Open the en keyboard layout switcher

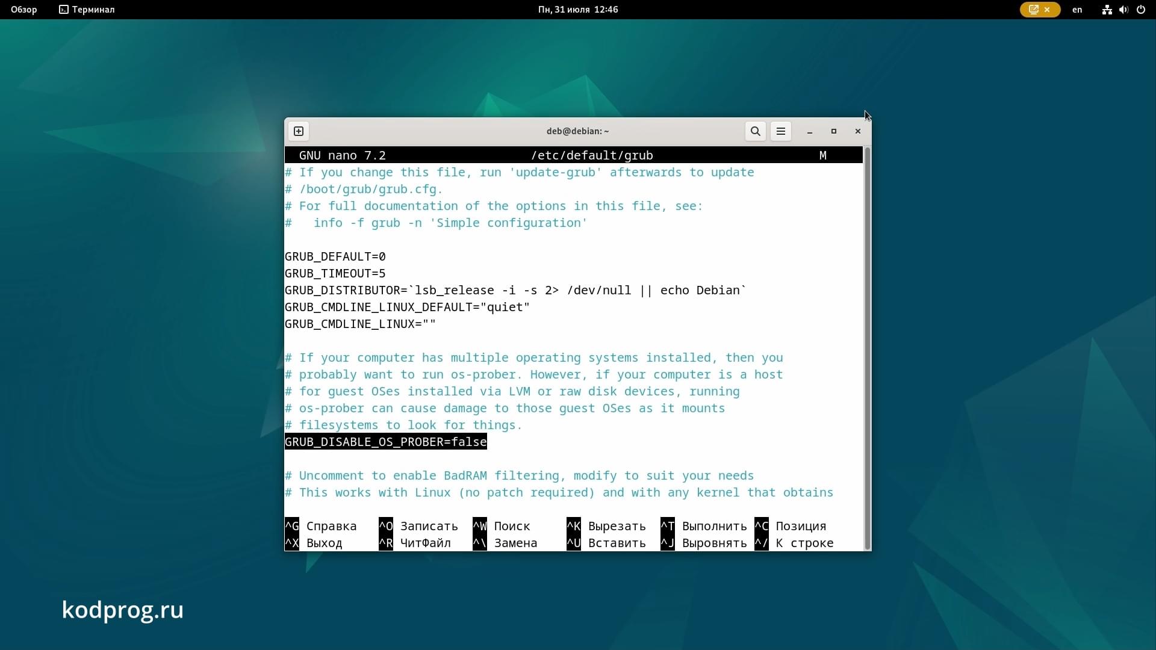(x=1077, y=10)
